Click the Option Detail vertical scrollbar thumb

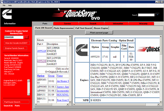click(161, 46)
